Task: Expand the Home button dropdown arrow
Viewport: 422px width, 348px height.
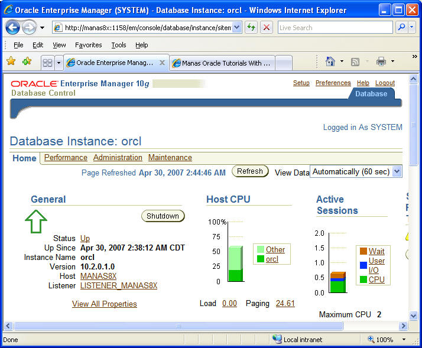Action: tap(342, 61)
